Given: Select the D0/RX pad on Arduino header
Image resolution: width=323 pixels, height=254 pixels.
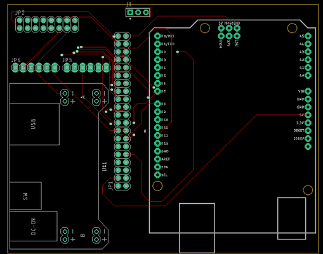Looking at the screenshot, I should (157, 36).
